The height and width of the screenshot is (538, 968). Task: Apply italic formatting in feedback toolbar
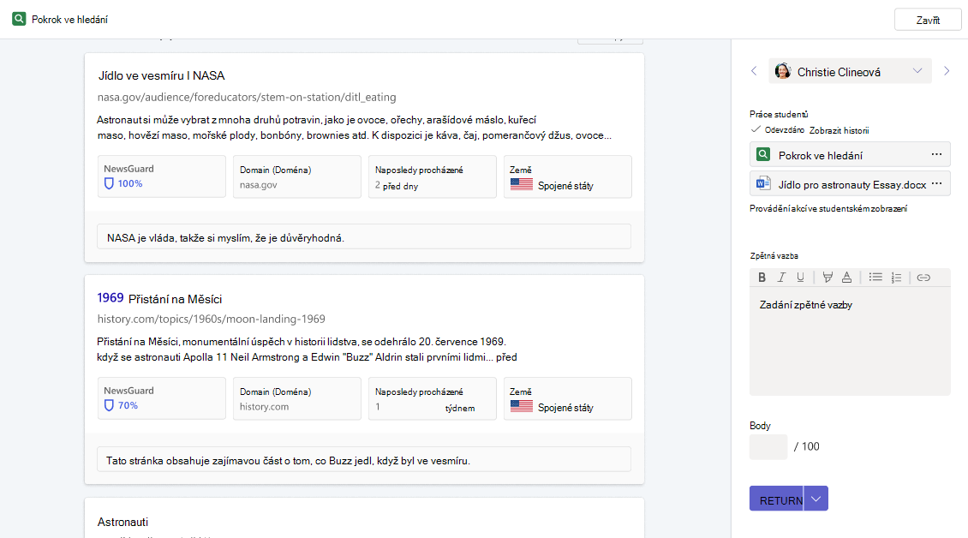[x=781, y=278]
